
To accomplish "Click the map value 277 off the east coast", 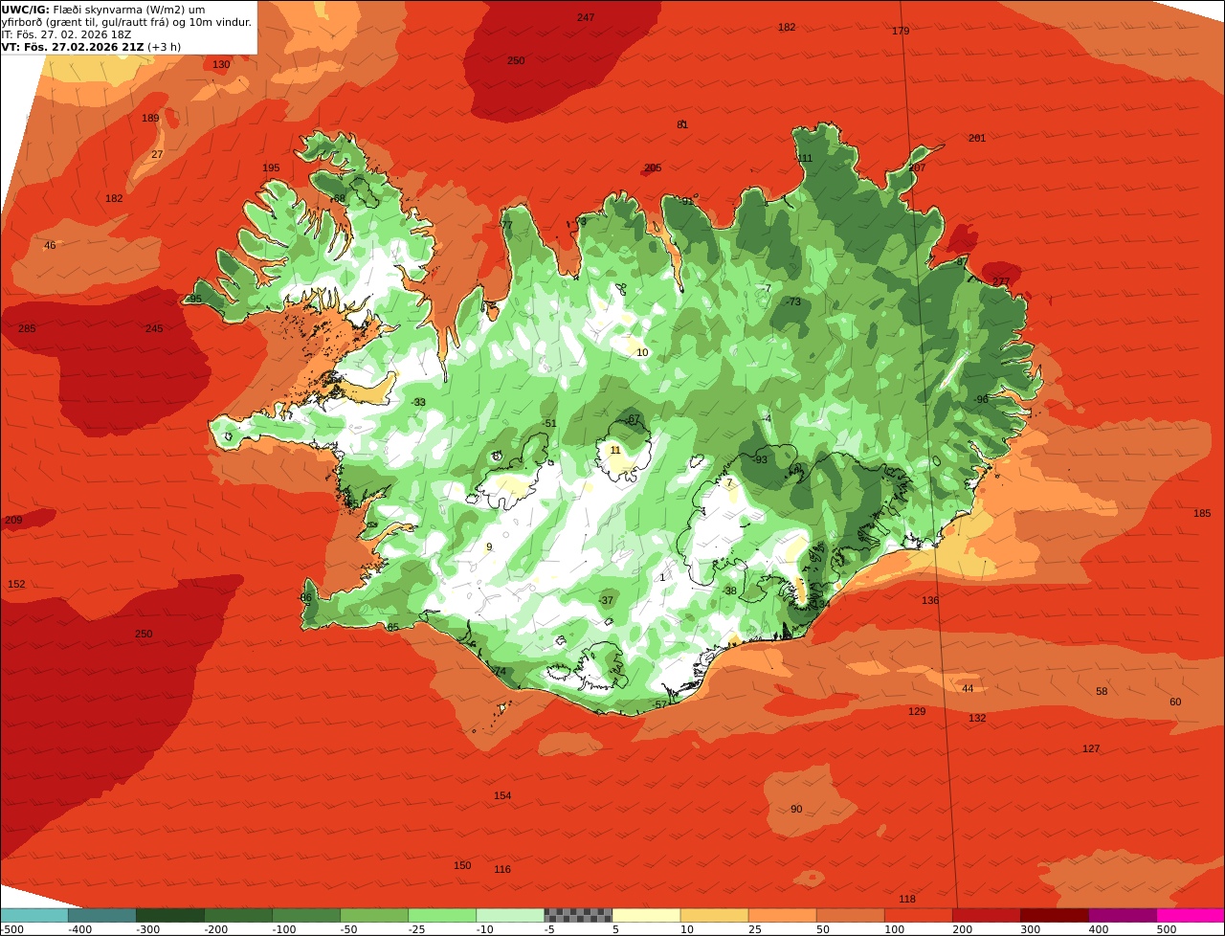I will point(1001,280).
